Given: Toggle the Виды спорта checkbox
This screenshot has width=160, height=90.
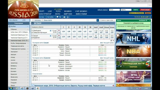Looking at the screenshot, I should pos(42,20).
